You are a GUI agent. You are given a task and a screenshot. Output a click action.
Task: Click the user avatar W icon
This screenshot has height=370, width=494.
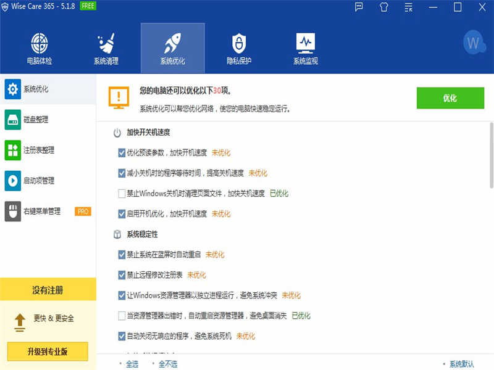[x=474, y=43]
